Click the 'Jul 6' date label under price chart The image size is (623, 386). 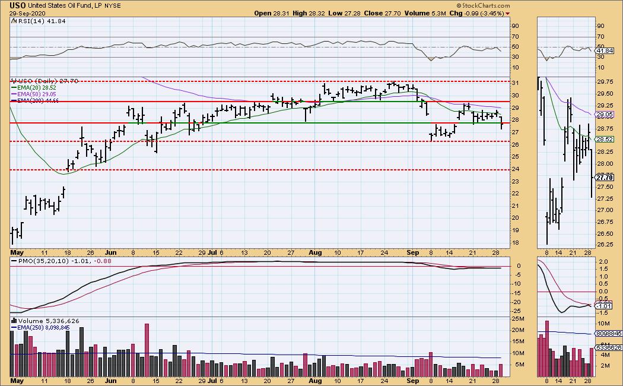[215, 252]
